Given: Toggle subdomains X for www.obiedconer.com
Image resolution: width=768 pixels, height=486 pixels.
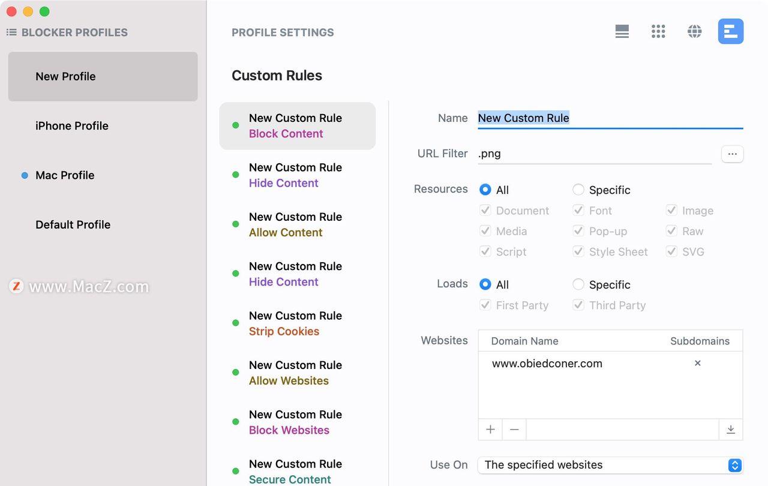Looking at the screenshot, I should coord(697,364).
